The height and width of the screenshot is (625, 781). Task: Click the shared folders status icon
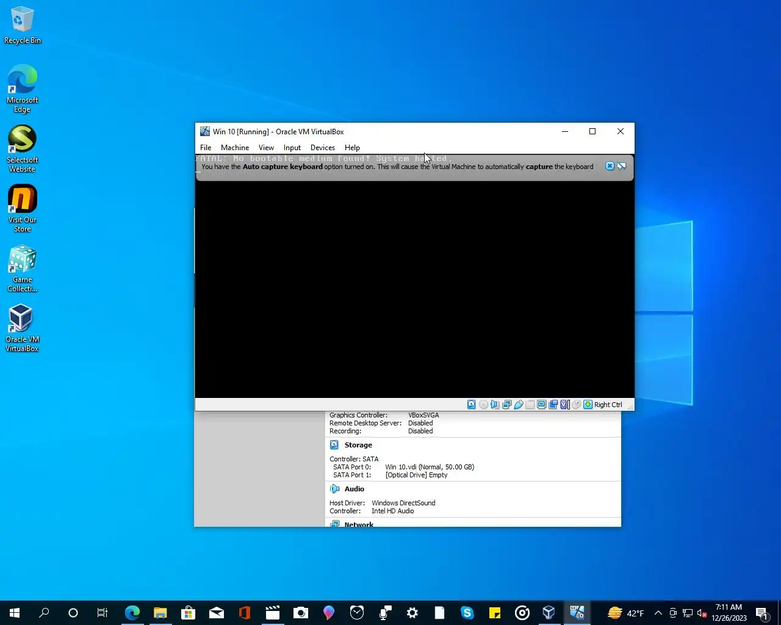(x=530, y=405)
